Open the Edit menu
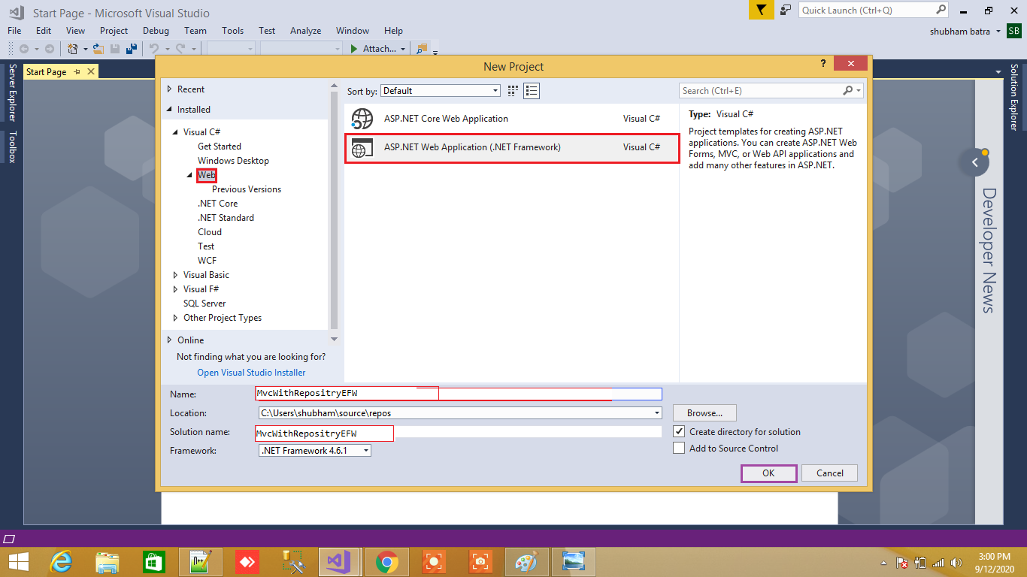The height and width of the screenshot is (577, 1027). pyautogui.click(x=44, y=31)
